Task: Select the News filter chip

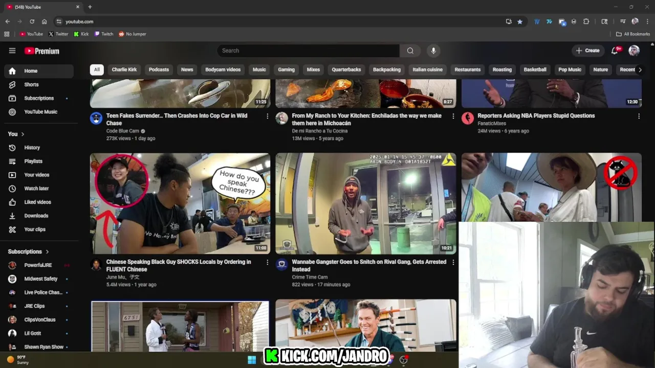Action: tap(187, 70)
